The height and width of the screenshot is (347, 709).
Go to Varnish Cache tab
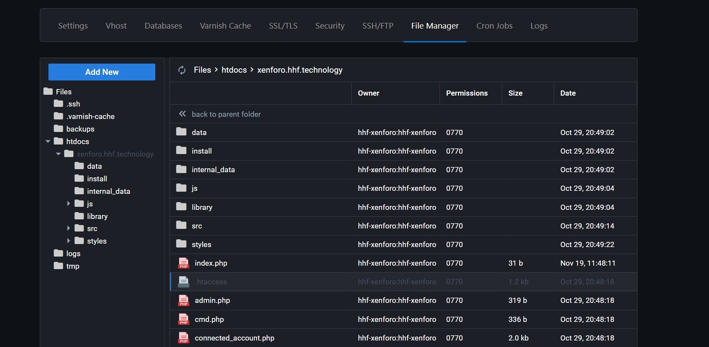coord(225,26)
